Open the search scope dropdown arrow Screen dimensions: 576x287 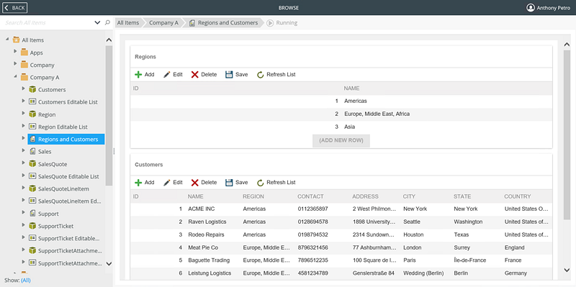tap(97, 22)
